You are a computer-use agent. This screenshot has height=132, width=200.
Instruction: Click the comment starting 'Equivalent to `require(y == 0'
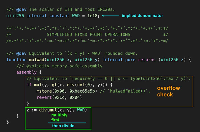[108, 79]
